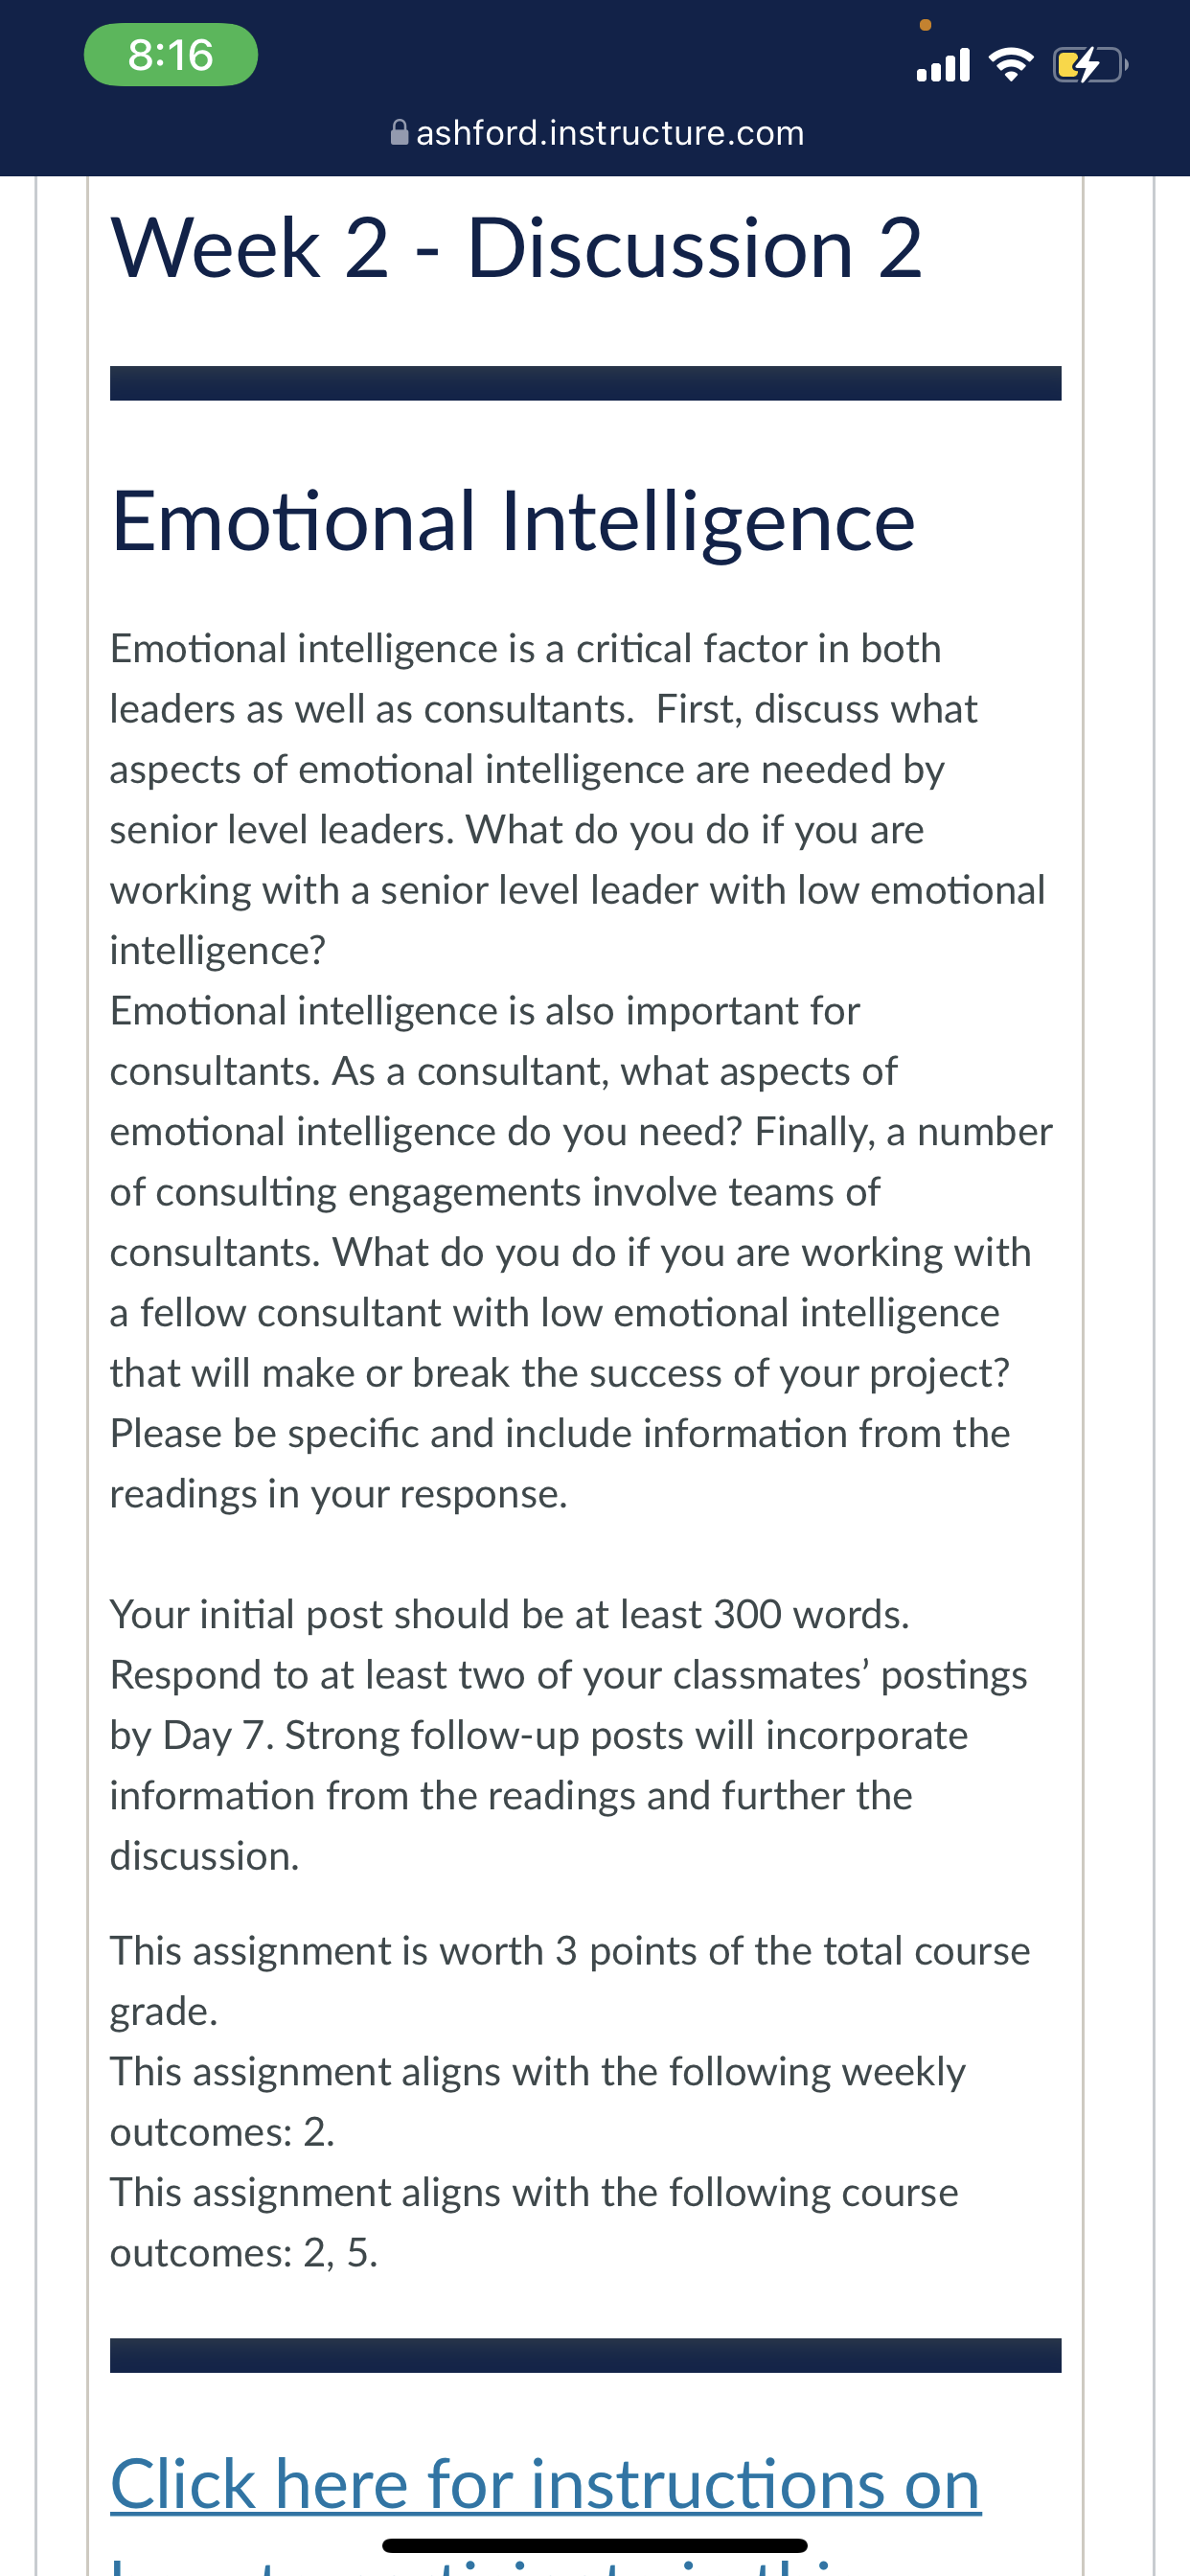Tap the first paragraph about senior level leaders
The height and width of the screenshot is (2576, 1190).
click(x=578, y=799)
